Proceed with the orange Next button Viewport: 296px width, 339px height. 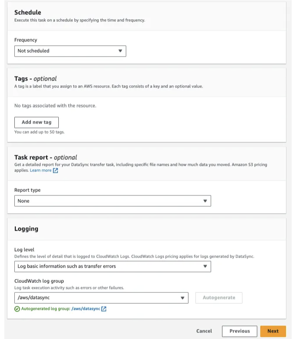point(273,331)
